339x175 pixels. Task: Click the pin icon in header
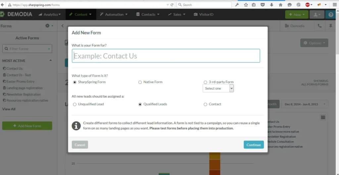click(x=330, y=26)
